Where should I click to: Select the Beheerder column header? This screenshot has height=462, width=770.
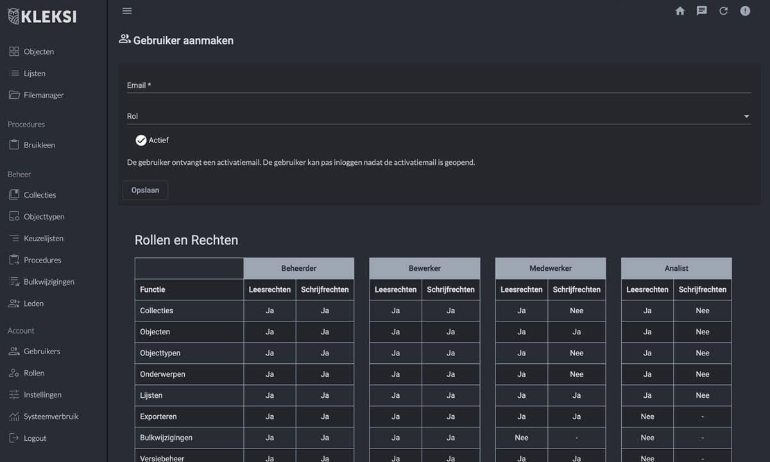(298, 268)
